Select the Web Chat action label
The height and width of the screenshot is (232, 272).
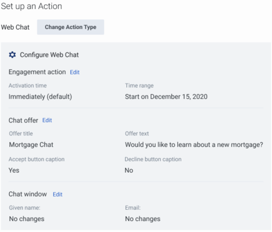[x=15, y=27]
